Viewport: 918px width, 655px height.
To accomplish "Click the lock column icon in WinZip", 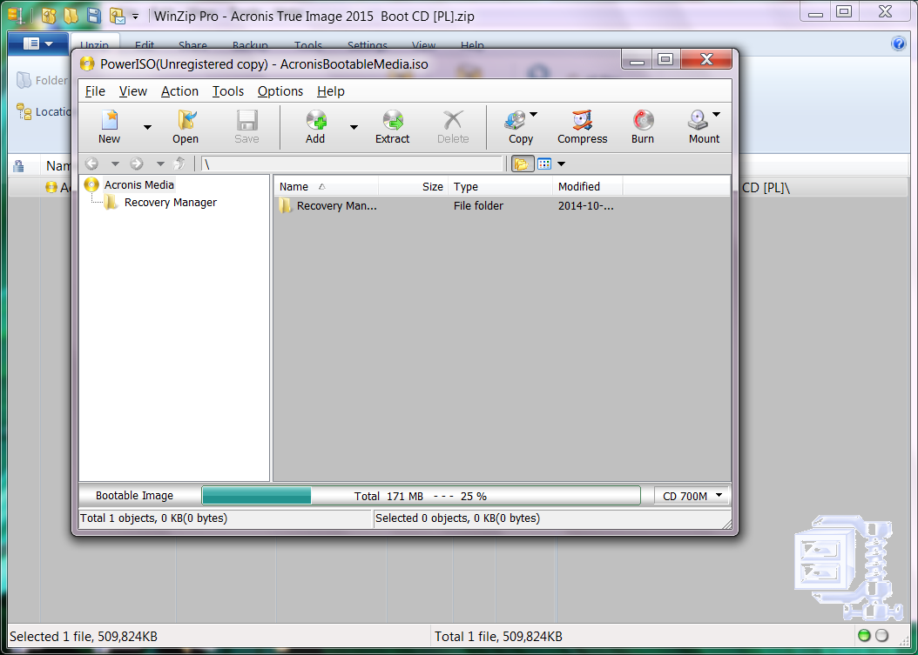I will [19, 166].
